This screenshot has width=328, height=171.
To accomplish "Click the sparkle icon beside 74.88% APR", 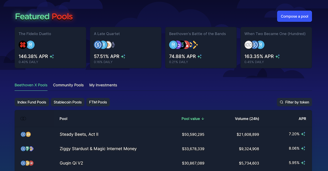I will (x=199, y=57).
